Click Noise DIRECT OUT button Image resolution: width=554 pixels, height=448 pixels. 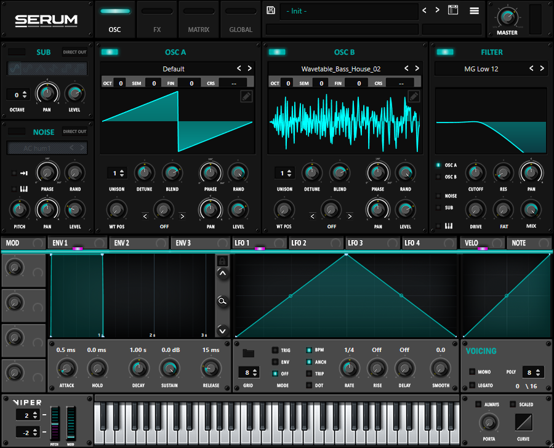point(74,132)
